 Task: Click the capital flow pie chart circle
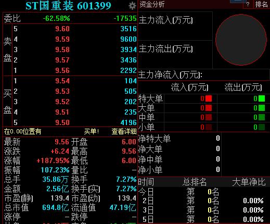(x=241, y=40)
